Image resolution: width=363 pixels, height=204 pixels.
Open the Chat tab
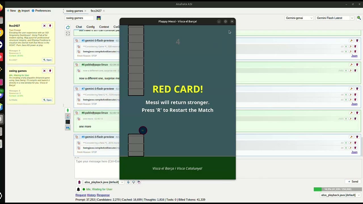(79, 27)
